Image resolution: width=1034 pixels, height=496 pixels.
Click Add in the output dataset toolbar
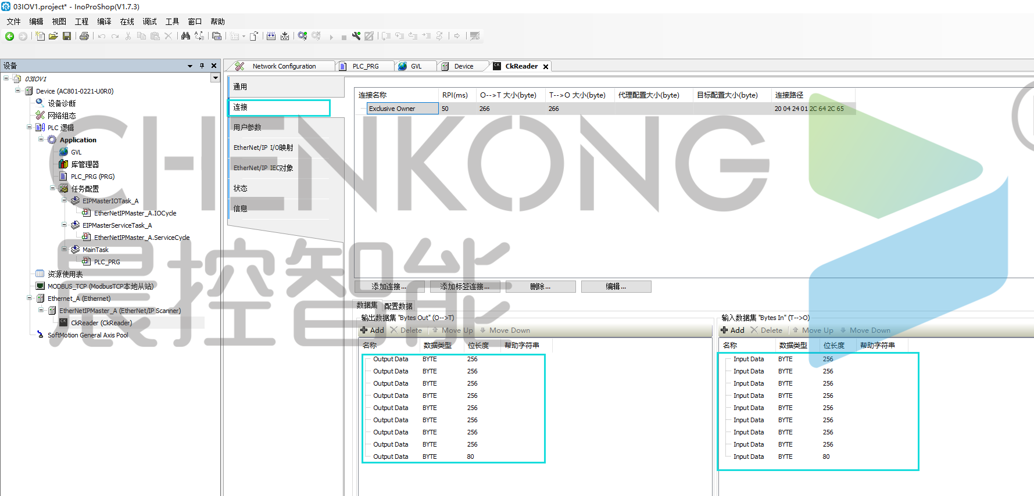pyautogui.click(x=372, y=330)
